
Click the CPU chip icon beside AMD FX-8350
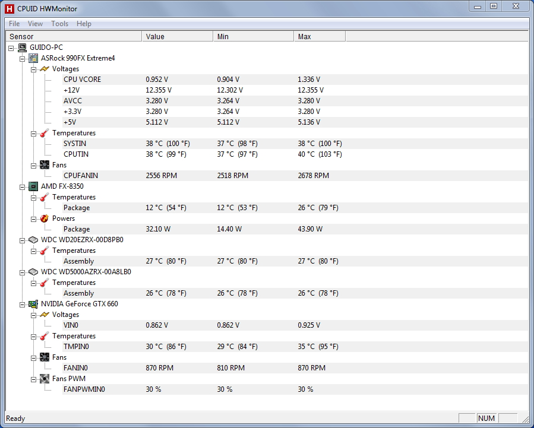coord(33,186)
